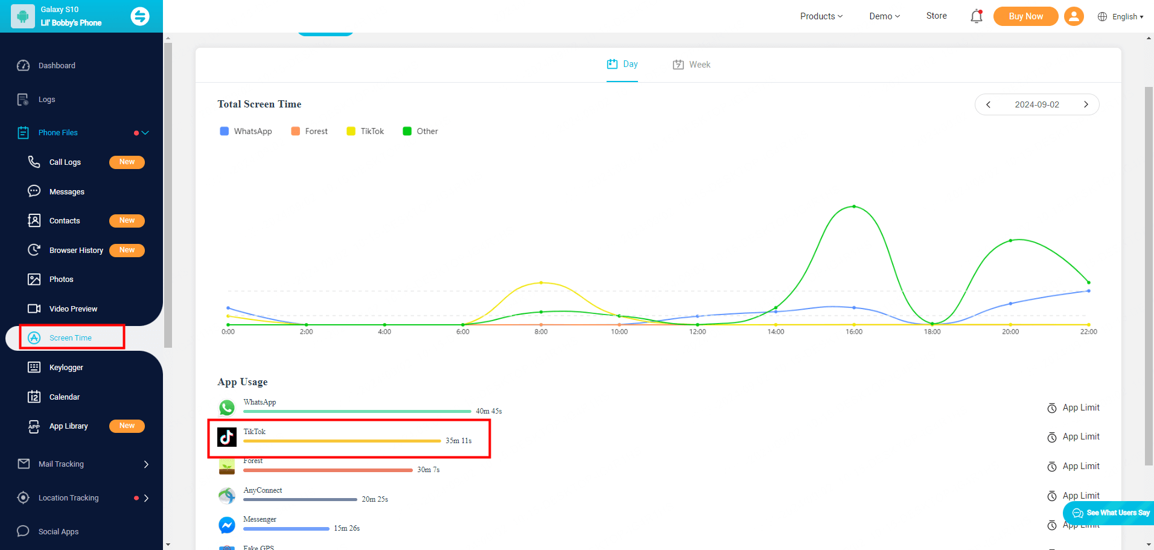The width and height of the screenshot is (1154, 550).
Task: Set App Limit for AnyConnect
Action: click(x=1073, y=496)
